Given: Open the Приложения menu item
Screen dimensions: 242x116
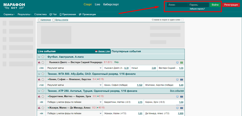Looking at the screenshot, I should (68, 14).
